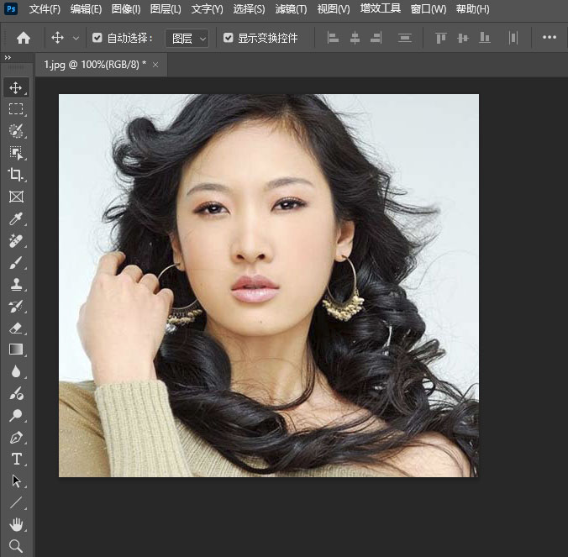Open the 帮助(H) menu
Image resolution: width=568 pixels, height=557 pixels.
[473, 8]
